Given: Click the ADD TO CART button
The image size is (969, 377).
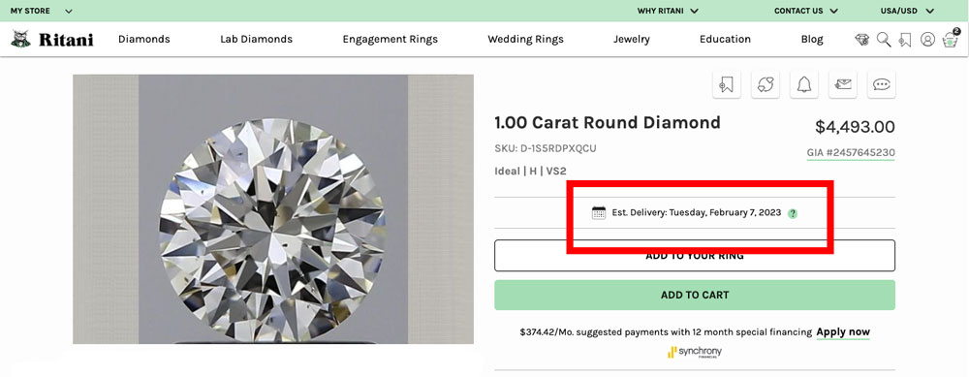Looking at the screenshot, I should (x=695, y=295).
